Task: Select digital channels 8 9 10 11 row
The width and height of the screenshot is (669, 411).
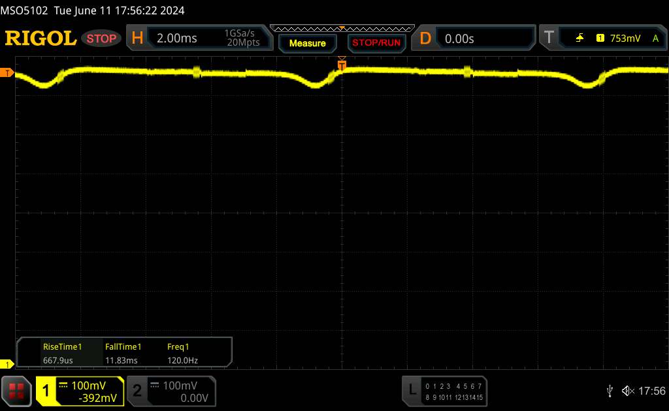Action: point(438,397)
